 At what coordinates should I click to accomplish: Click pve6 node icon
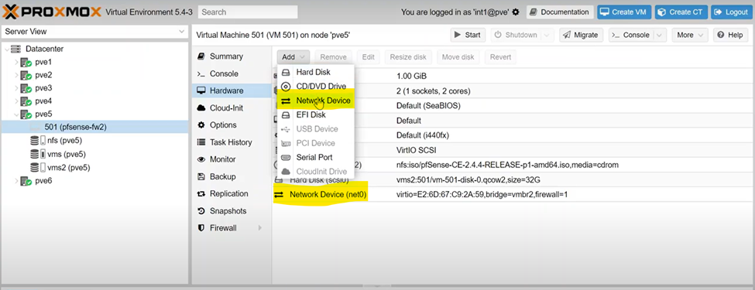click(26, 181)
